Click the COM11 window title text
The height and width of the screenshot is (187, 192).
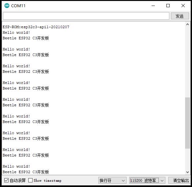coord(18,6)
